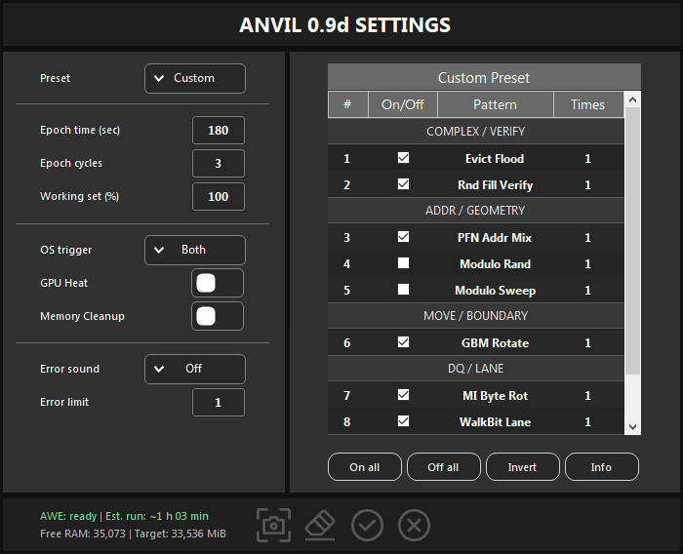The image size is (683, 554).
Task: Click the pattern list scroll down arrow
Action: (632, 427)
